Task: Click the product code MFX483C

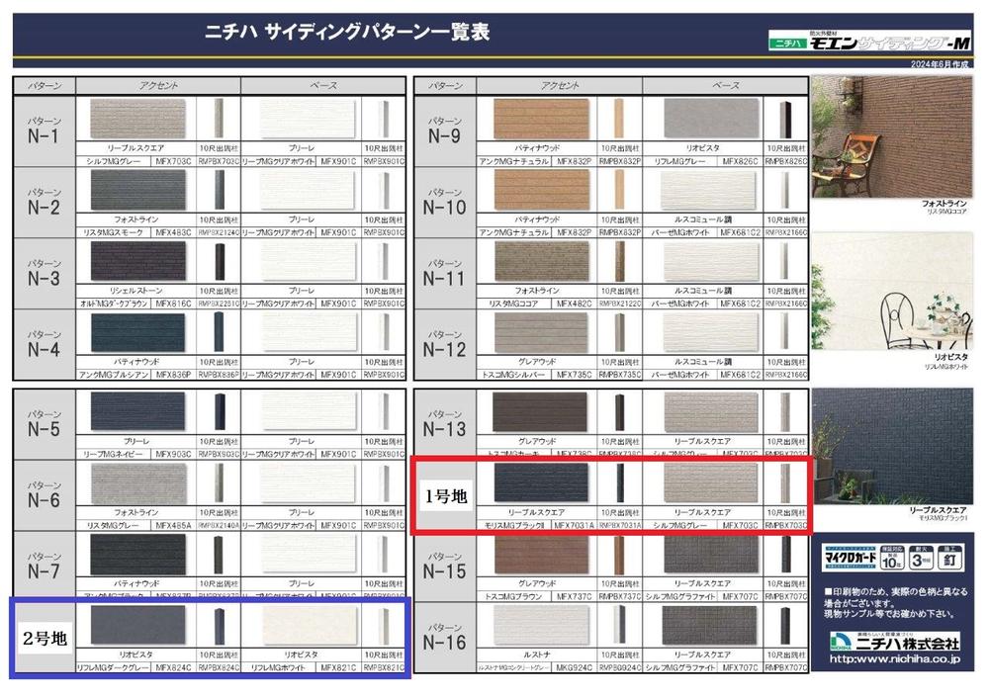Action: (173, 233)
